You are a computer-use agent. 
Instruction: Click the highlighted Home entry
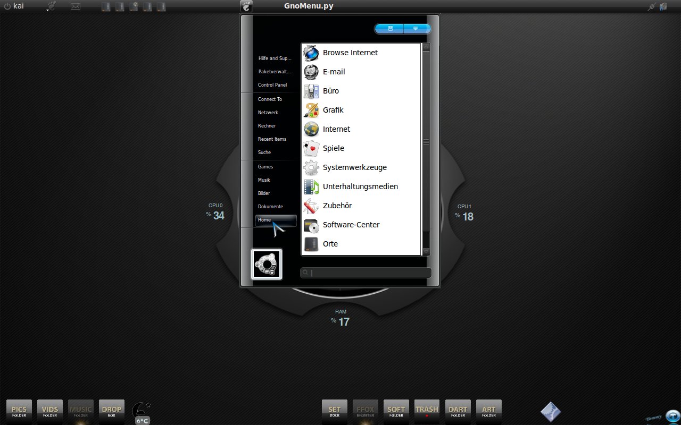coord(276,220)
